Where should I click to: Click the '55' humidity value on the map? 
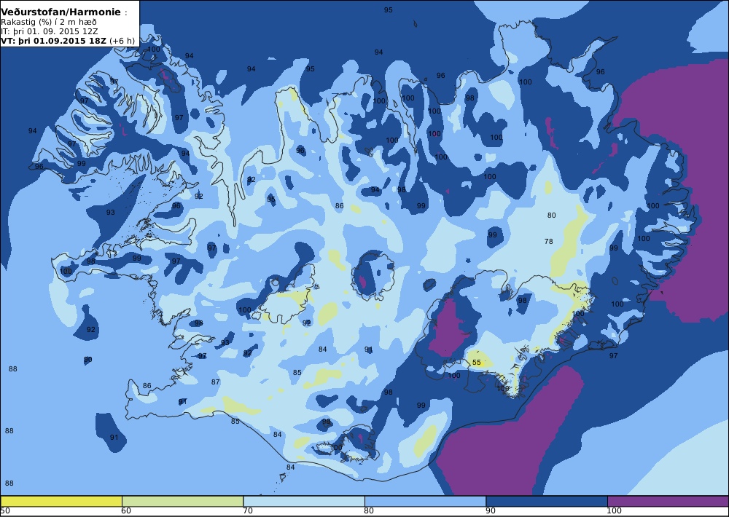[x=477, y=363]
